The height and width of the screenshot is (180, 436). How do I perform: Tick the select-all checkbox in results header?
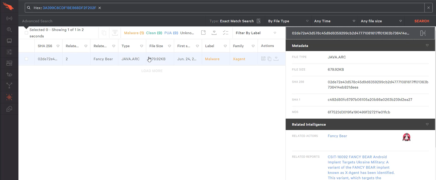[x=26, y=33]
